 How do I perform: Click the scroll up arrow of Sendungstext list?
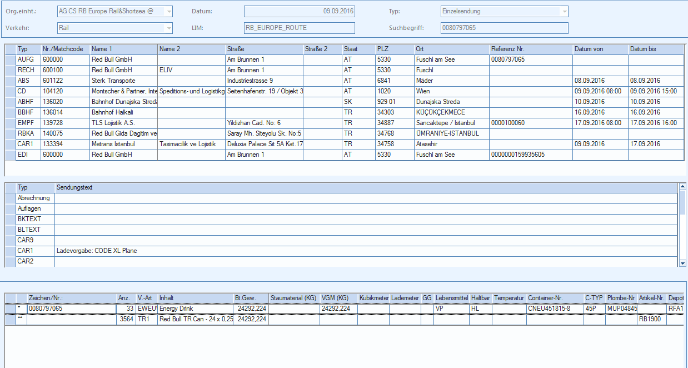683,187
